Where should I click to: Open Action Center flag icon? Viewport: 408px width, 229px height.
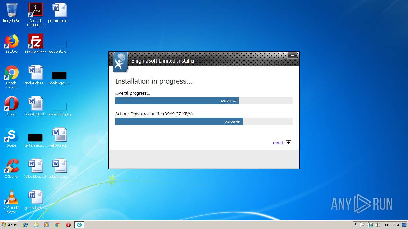(362, 225)
